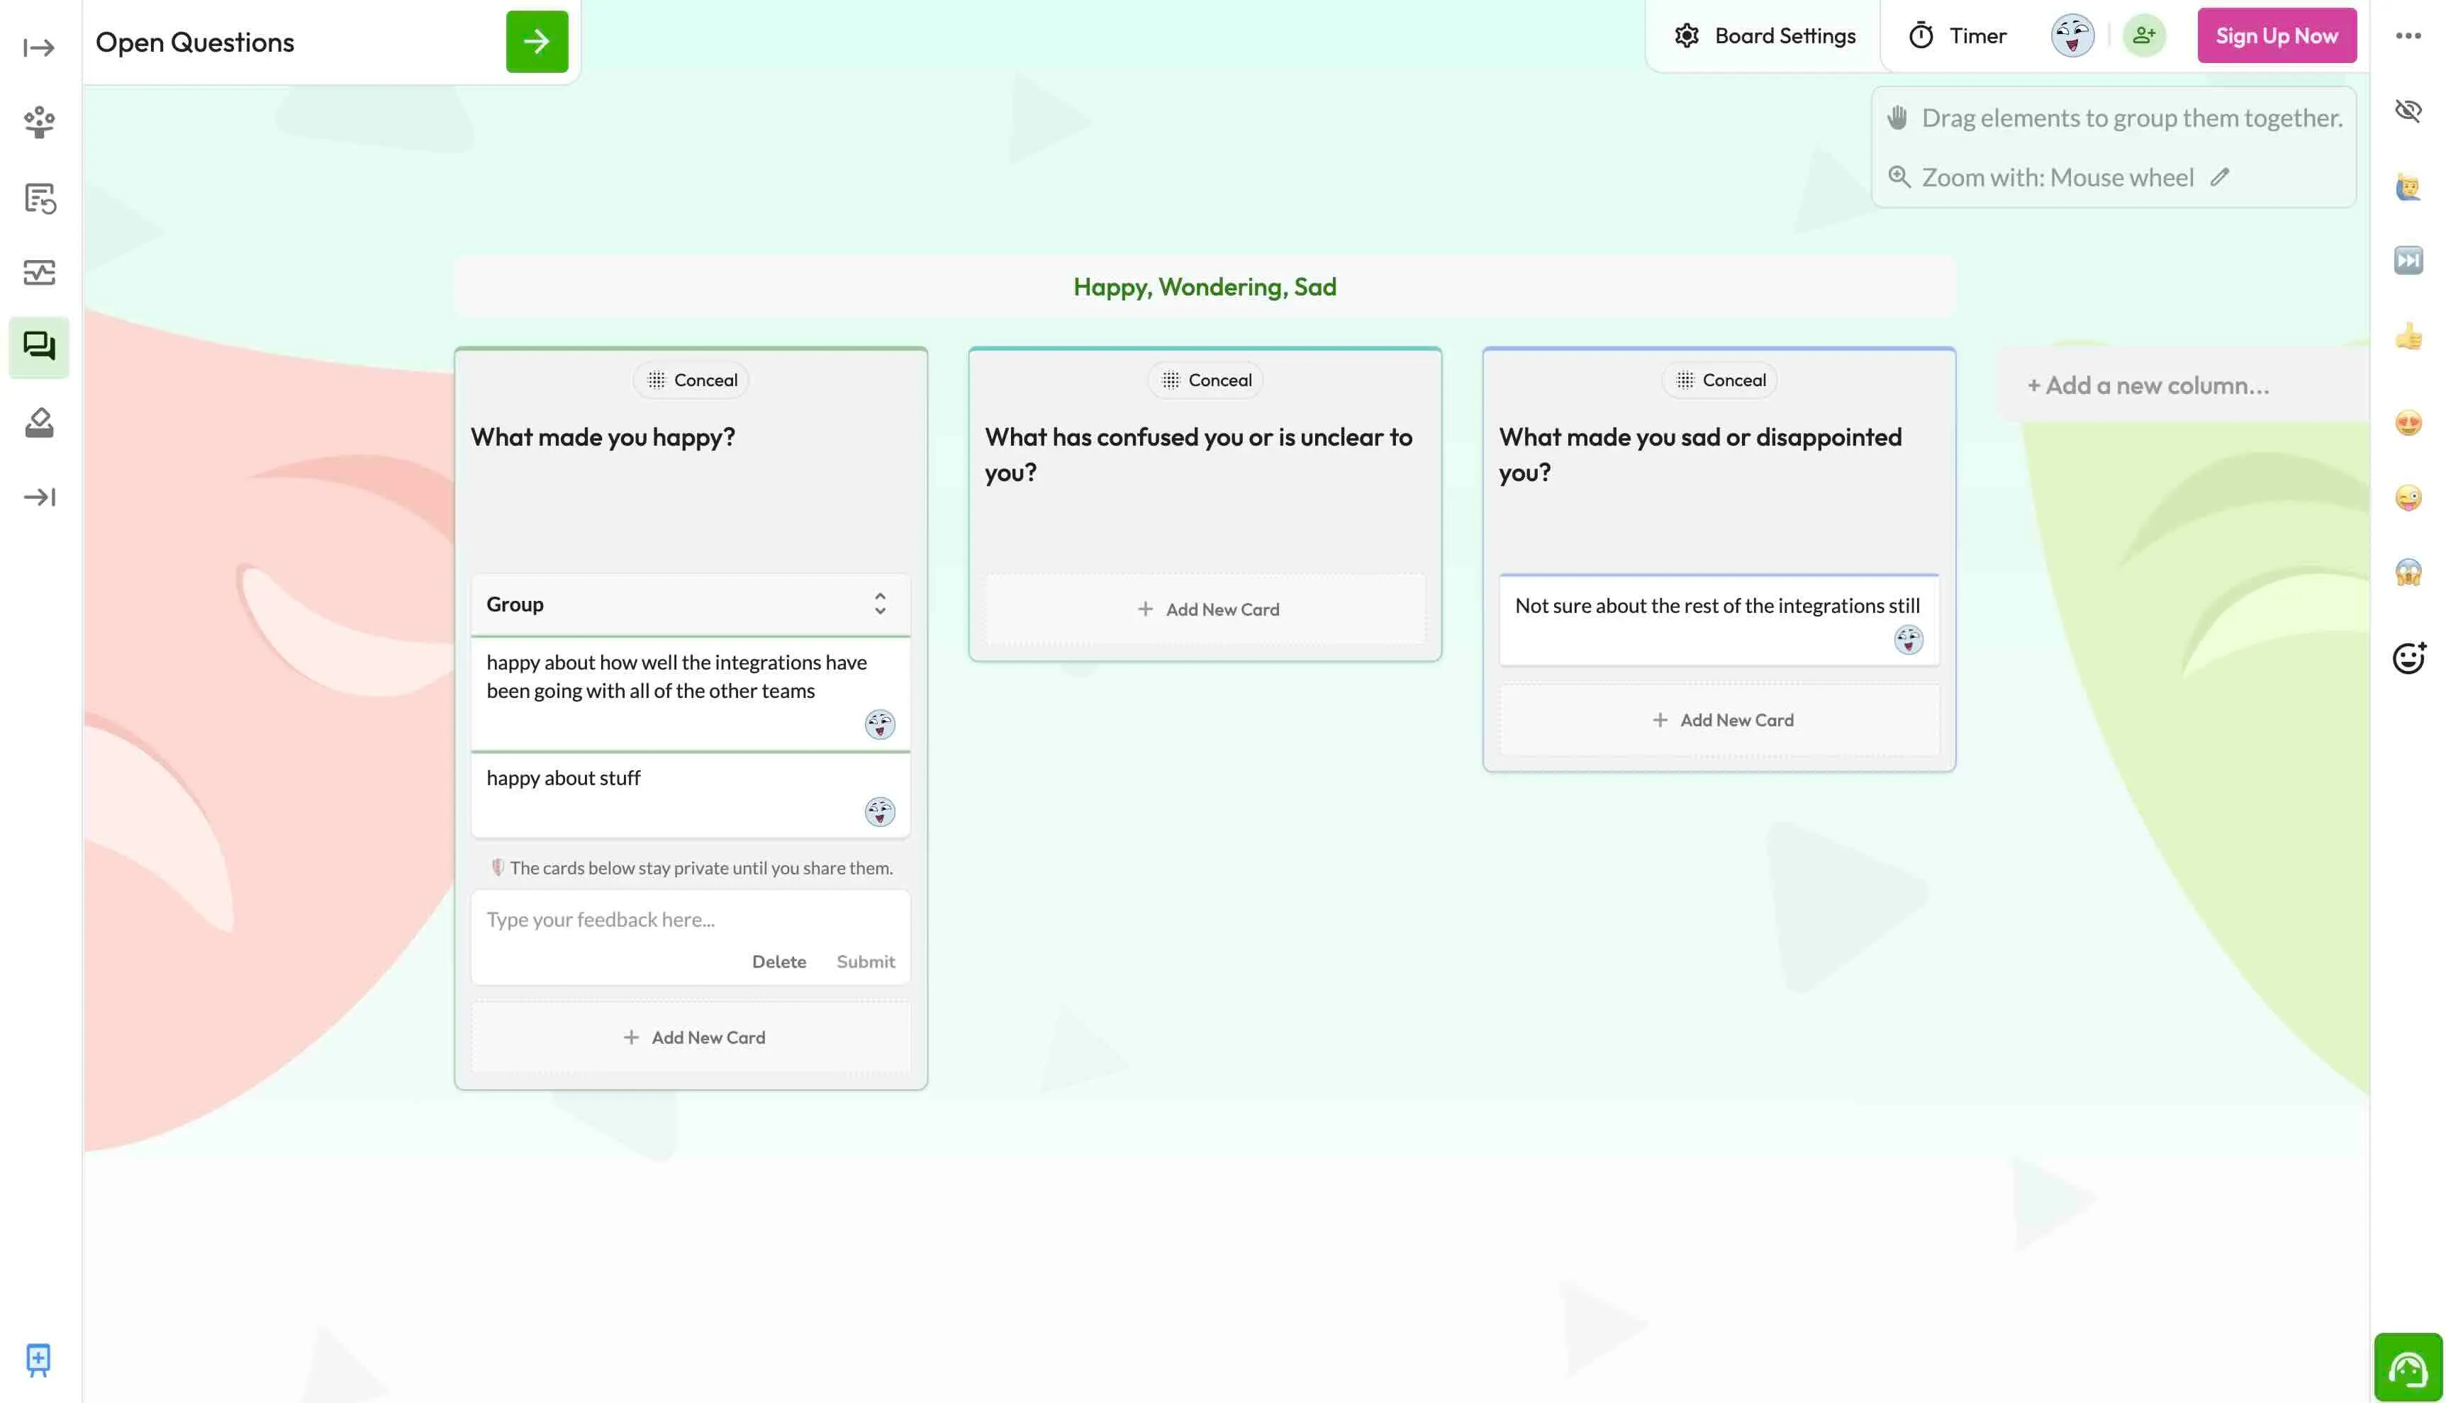2446x1403 pixels.
Task: Send thumbs up reaction
Action: coord(2408,337)
